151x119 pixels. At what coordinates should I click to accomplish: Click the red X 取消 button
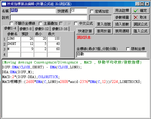coord(140,17)
